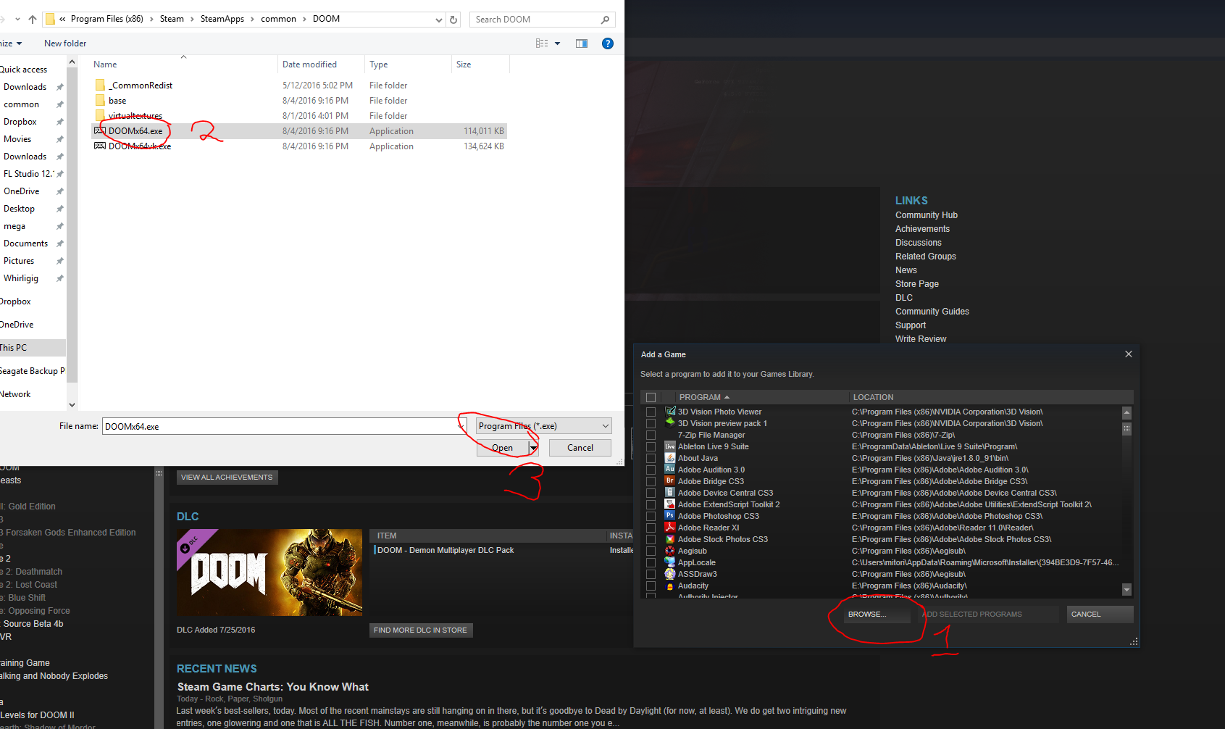Click the Adobe Stock Photos CS3 icon
The height and width of the screenshot is (729, 1225).
670,539
